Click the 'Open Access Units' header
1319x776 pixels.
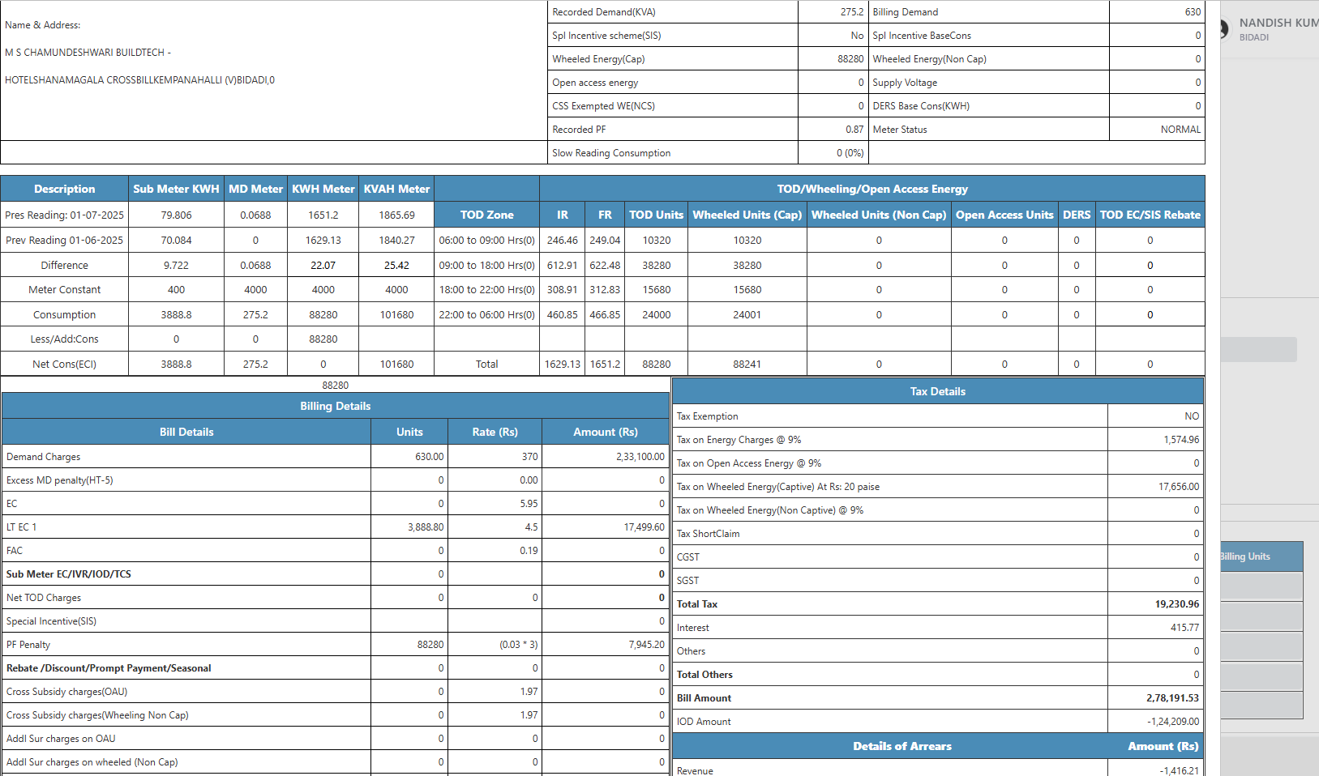point(1004,215)
